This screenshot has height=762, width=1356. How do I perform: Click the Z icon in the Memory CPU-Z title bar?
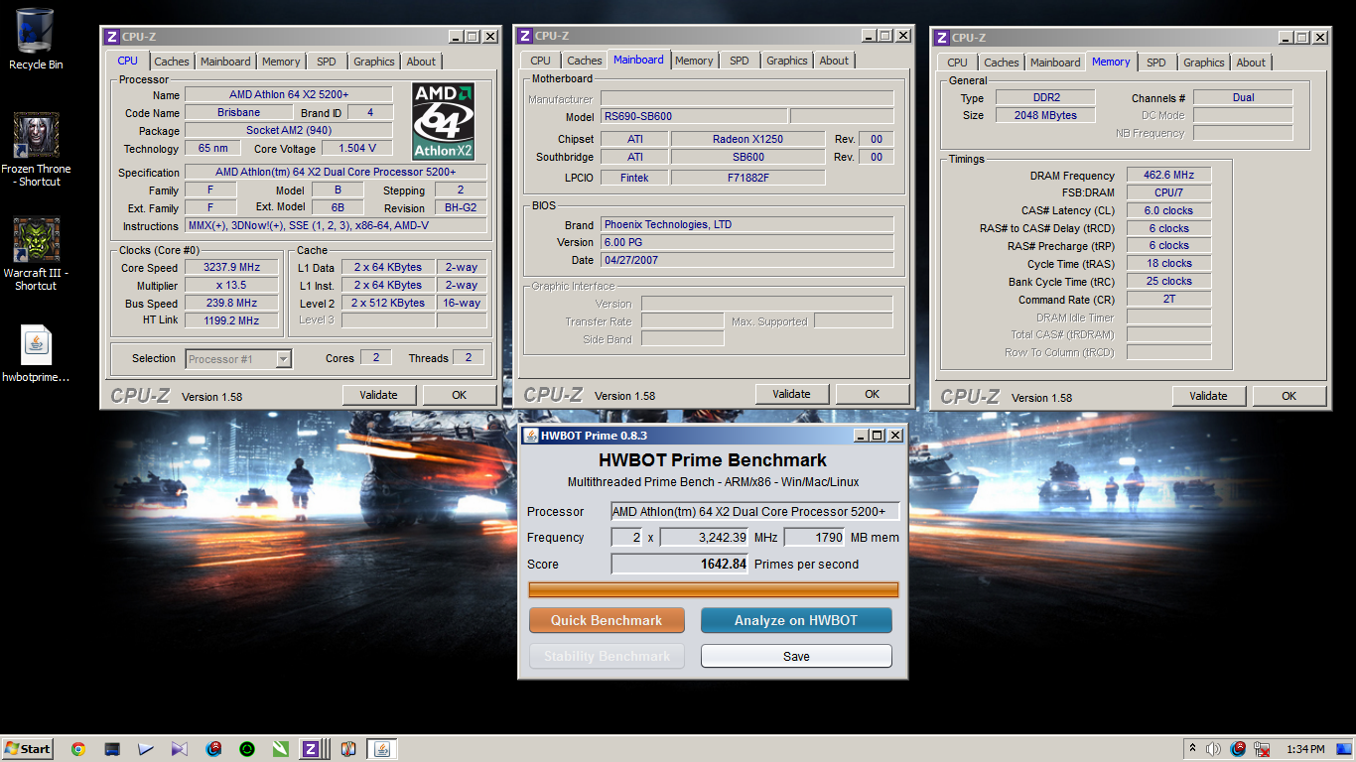[943, 37]
